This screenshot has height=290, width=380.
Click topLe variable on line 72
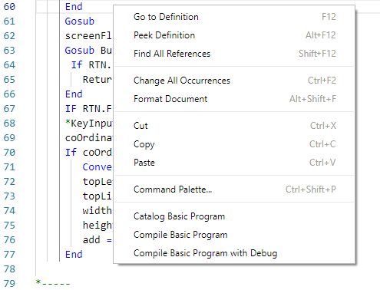point(97,182)
